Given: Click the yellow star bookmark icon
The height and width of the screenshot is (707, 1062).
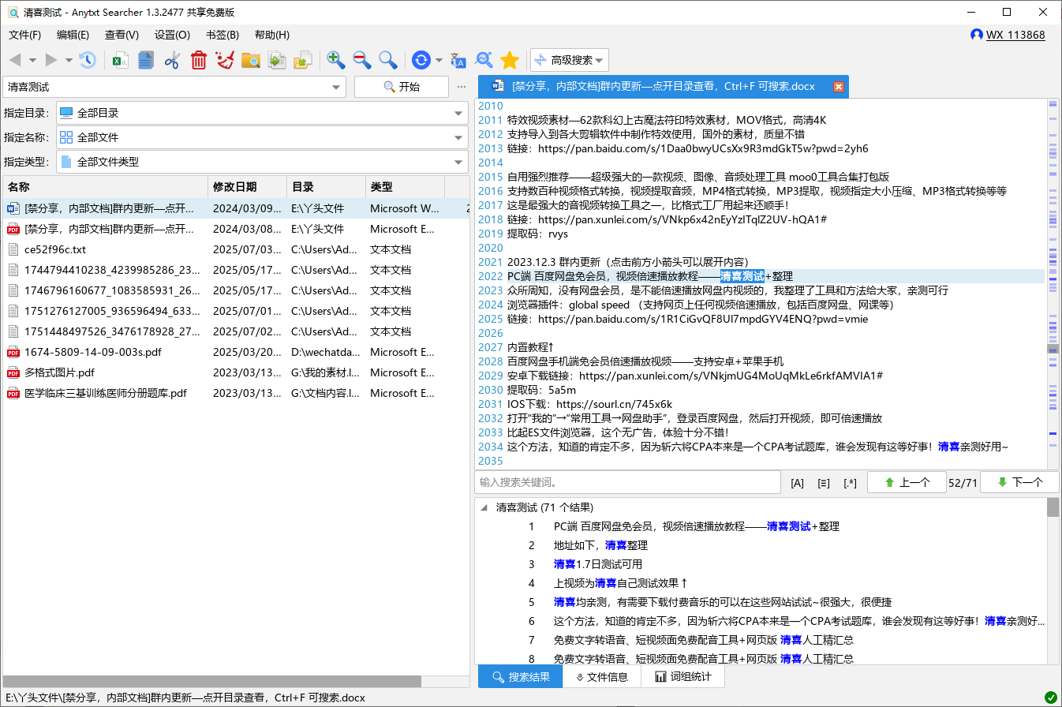Looking at the screenshot, I should [509, 59].
